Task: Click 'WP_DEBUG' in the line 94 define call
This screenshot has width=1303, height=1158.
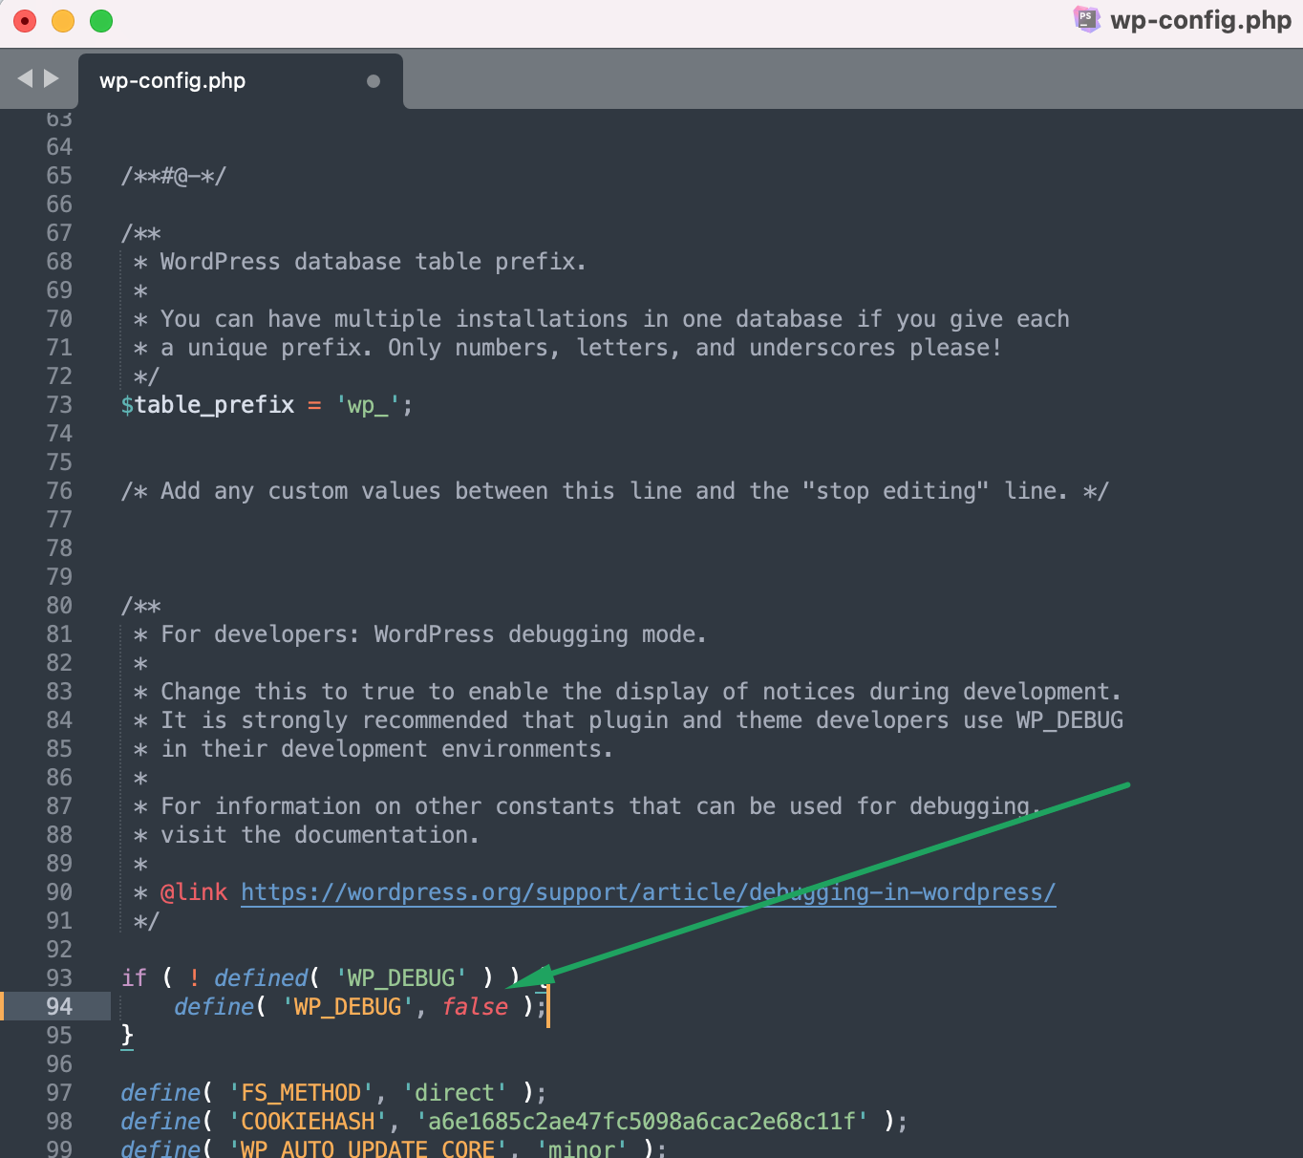Action: 348,1007
